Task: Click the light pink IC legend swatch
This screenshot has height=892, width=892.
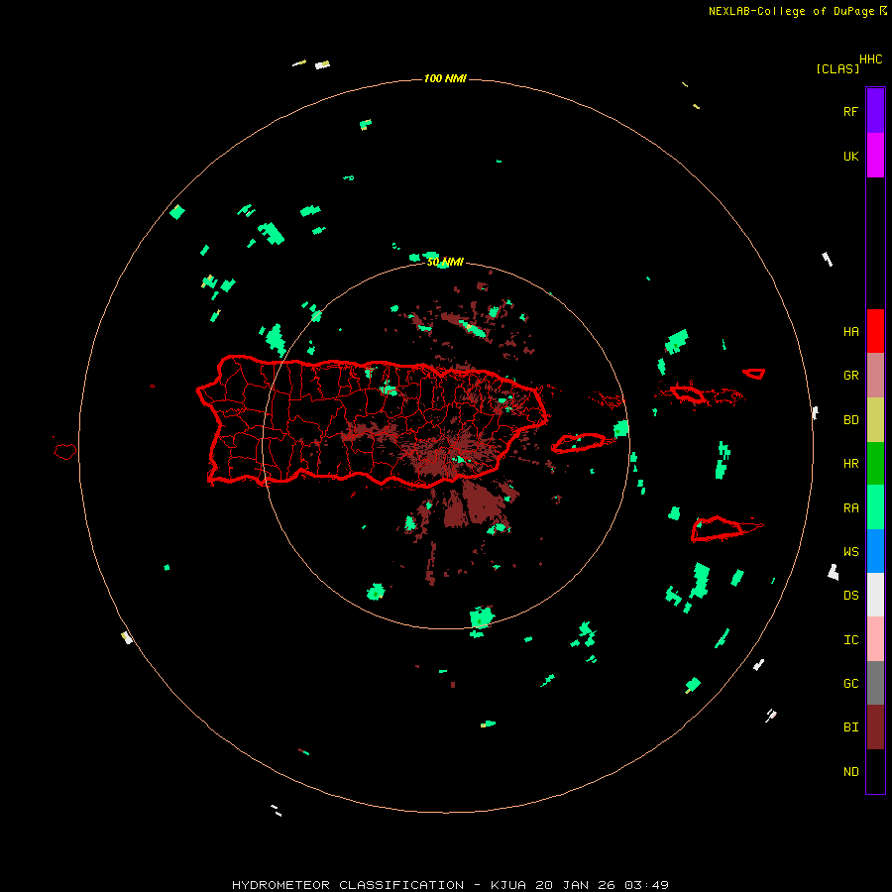Action: [x=875, y=639]
